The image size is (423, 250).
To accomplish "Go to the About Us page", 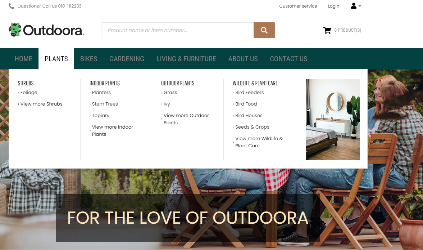I will [243, 59].
